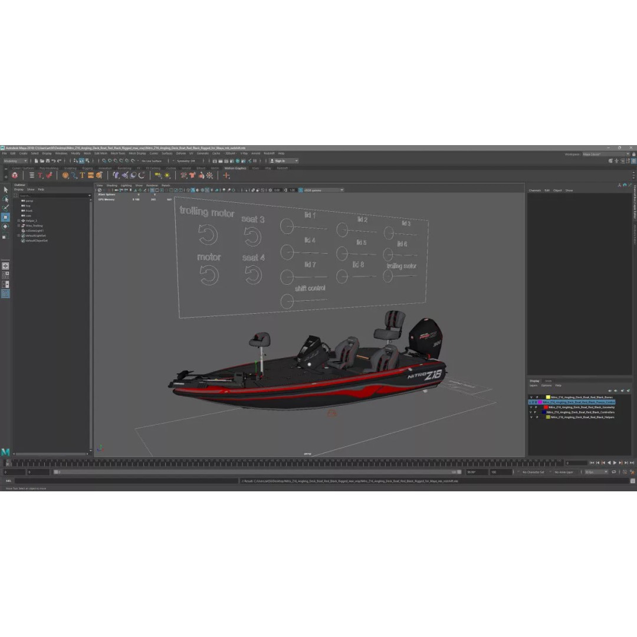
Task: Open the sRGB gamma view transform dropdown
Action: [x=323, y=190]
